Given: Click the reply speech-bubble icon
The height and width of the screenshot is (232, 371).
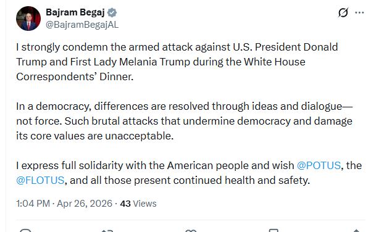Looking at the screenshot, I should (25, 230).
